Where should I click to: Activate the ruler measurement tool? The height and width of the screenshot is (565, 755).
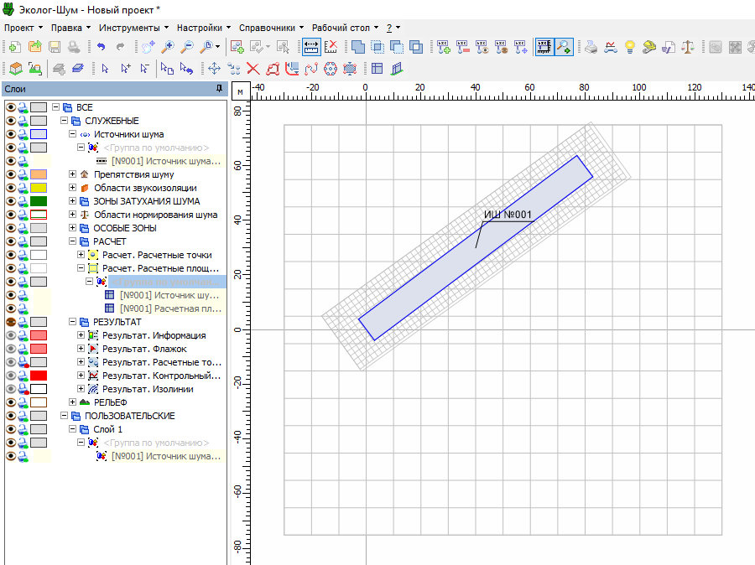(310, 47)
